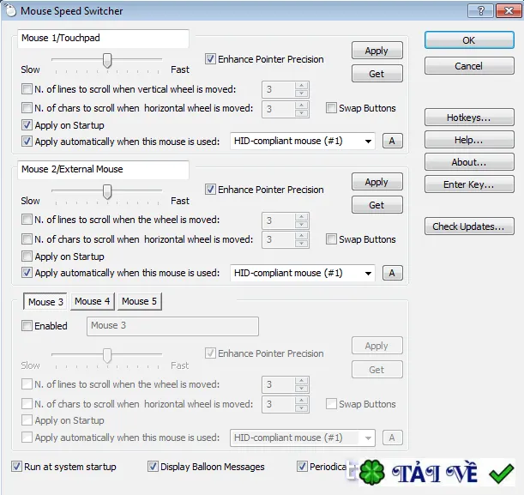Image resolution: width=524 pixels, height=495 pixels.
Task: Click Get for Mouse 1/Touchpad
Action: point(377,74)
